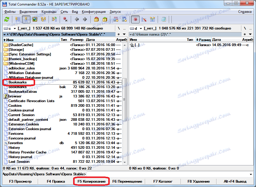Click the command line input field
256x187 pixels.
point(168,174)
